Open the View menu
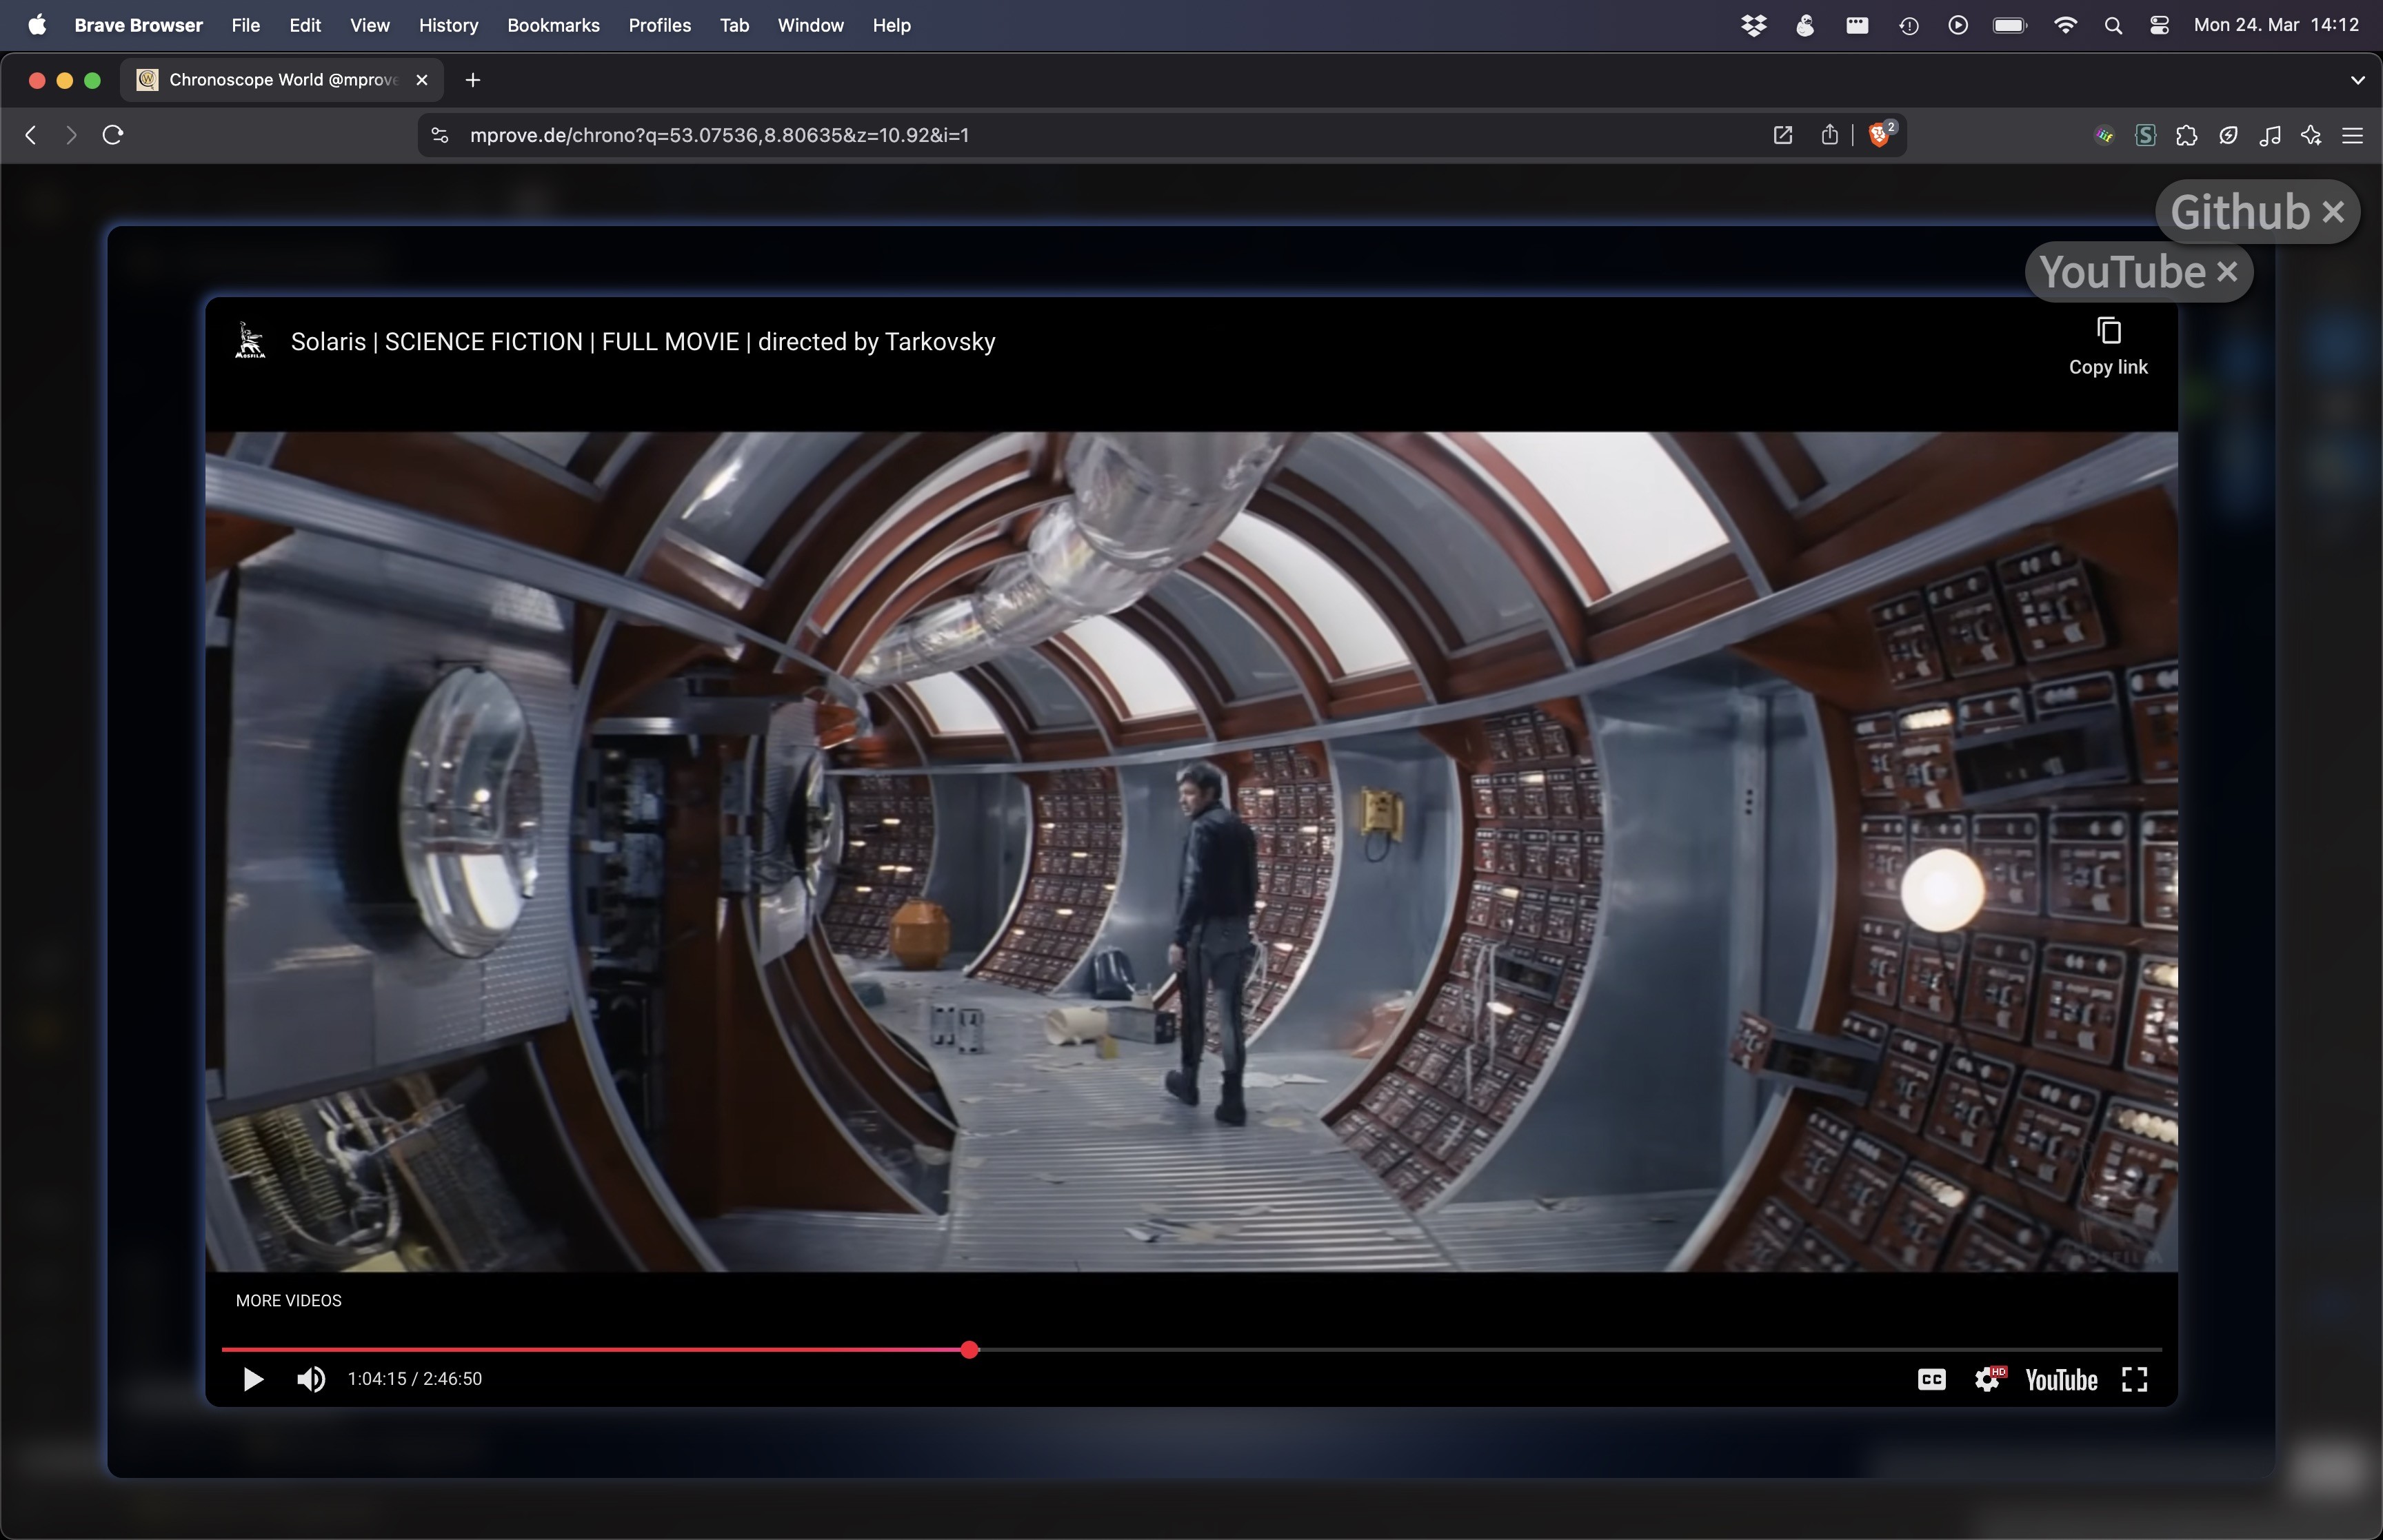 [370, 25]
